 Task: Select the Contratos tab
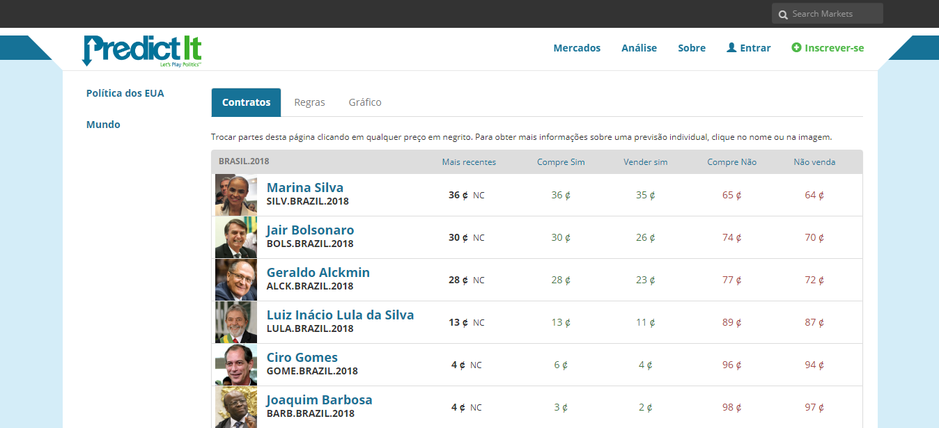point(246,102)
